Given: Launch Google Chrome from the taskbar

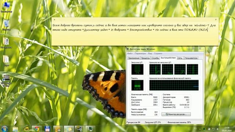Looking at the screenshot, I should 37,129.
